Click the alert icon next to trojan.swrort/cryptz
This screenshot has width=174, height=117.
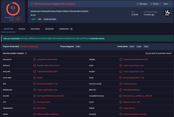point(21,46)
